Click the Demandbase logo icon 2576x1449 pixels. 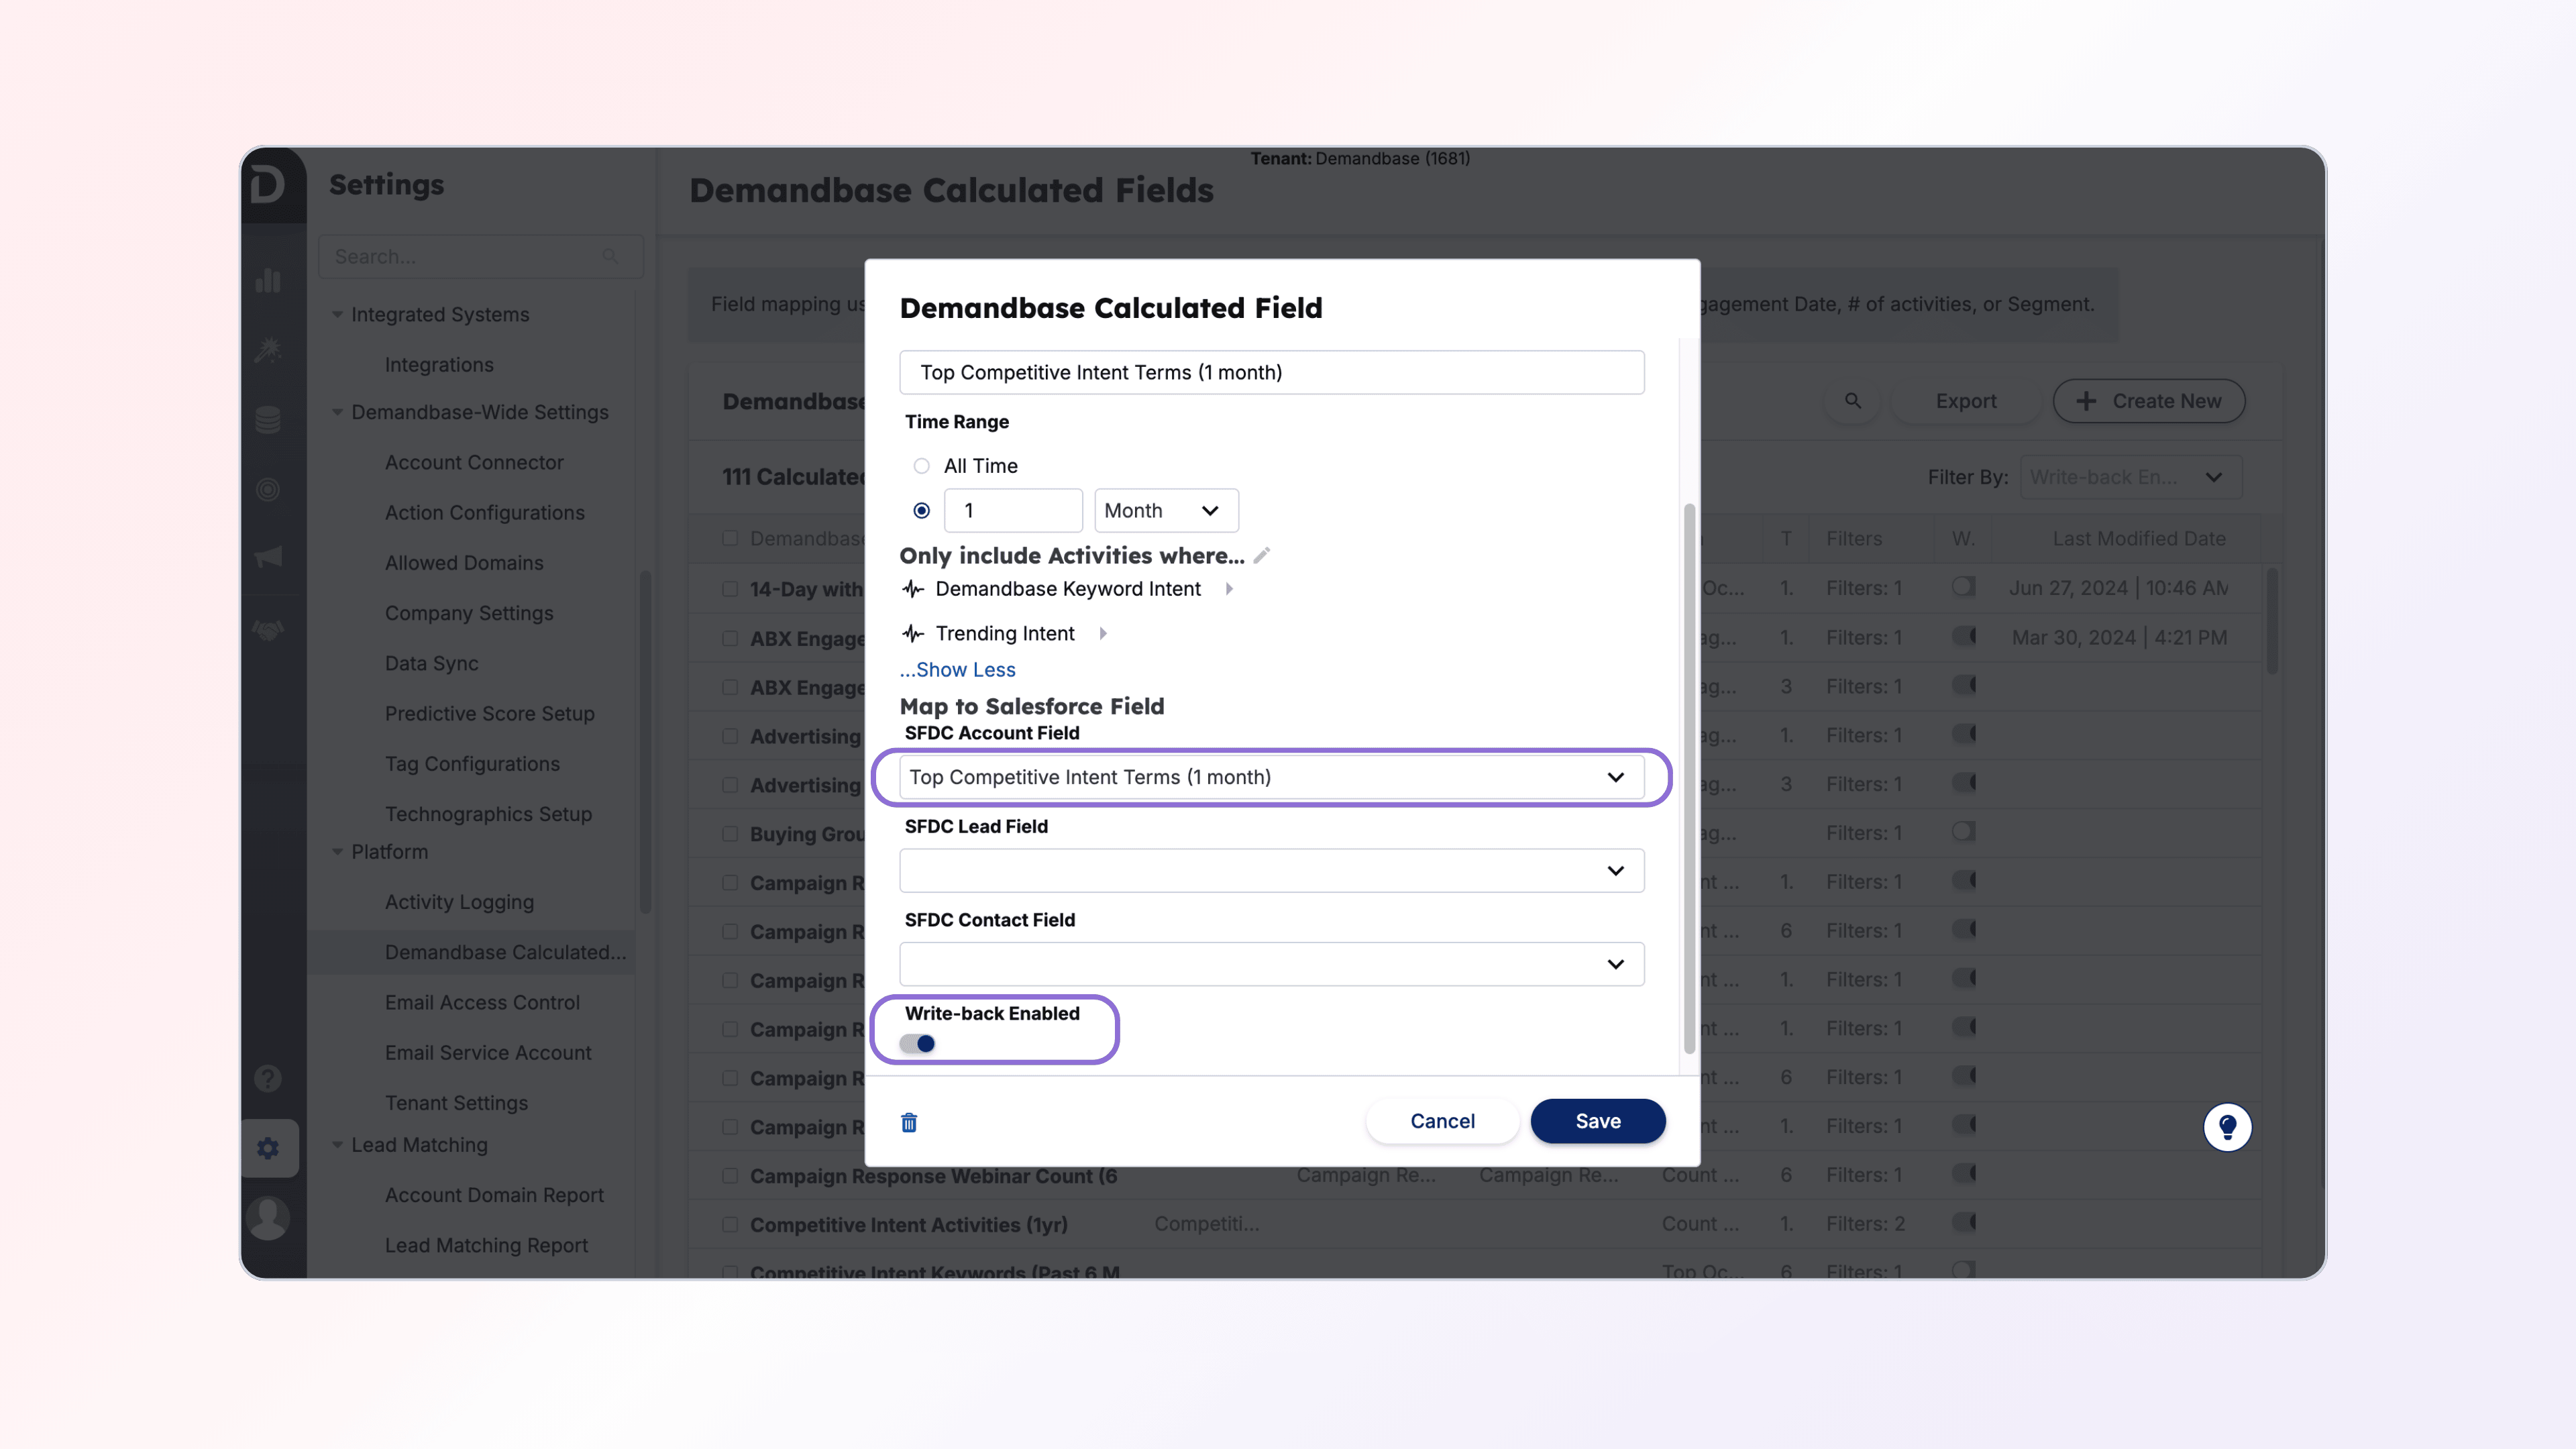[268, 185]
